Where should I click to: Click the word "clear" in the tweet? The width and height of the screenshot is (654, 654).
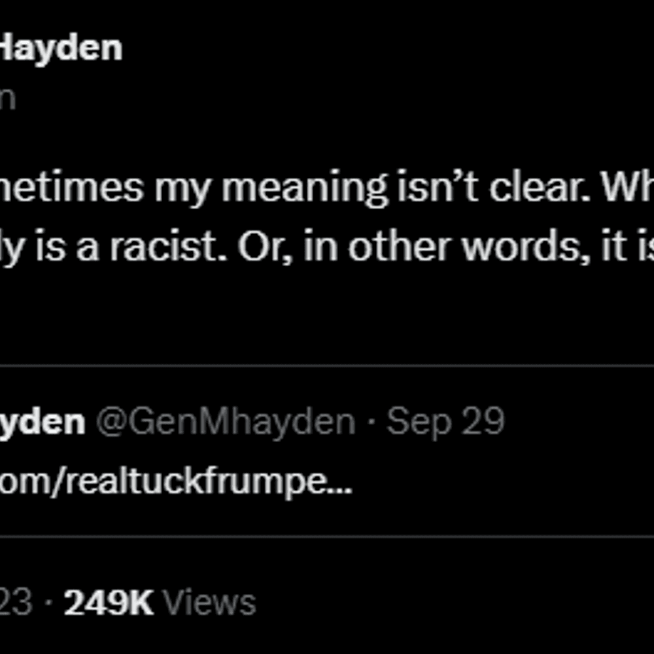540,188
